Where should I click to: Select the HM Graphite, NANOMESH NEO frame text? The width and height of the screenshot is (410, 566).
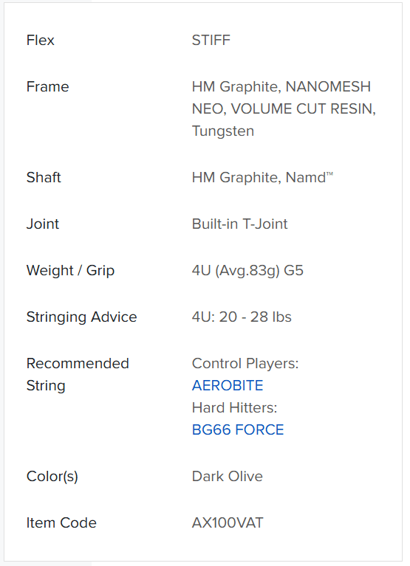click(x=284, y=108)
